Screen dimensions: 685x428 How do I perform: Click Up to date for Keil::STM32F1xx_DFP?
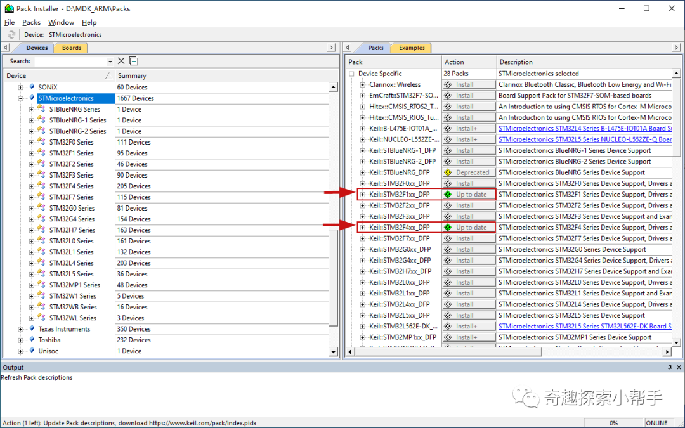pyautogui.click(x=469, y=195)
